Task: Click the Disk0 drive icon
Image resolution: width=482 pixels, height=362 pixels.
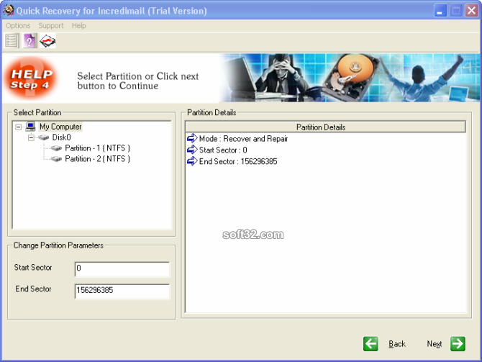Action: [44, 137]
